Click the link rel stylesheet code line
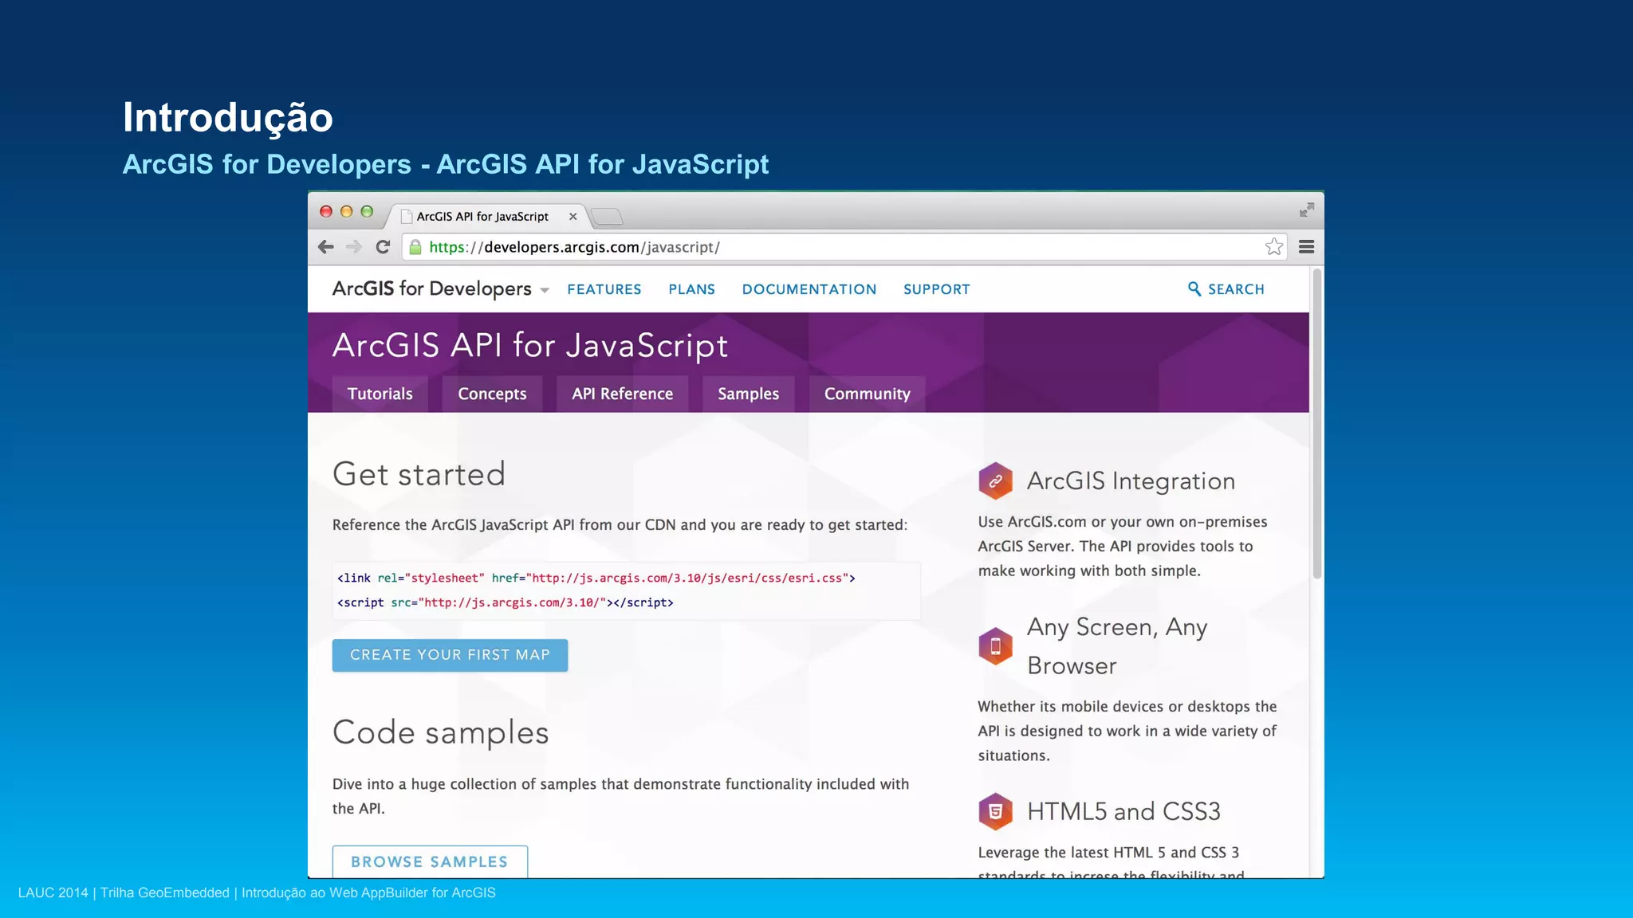 596,578
